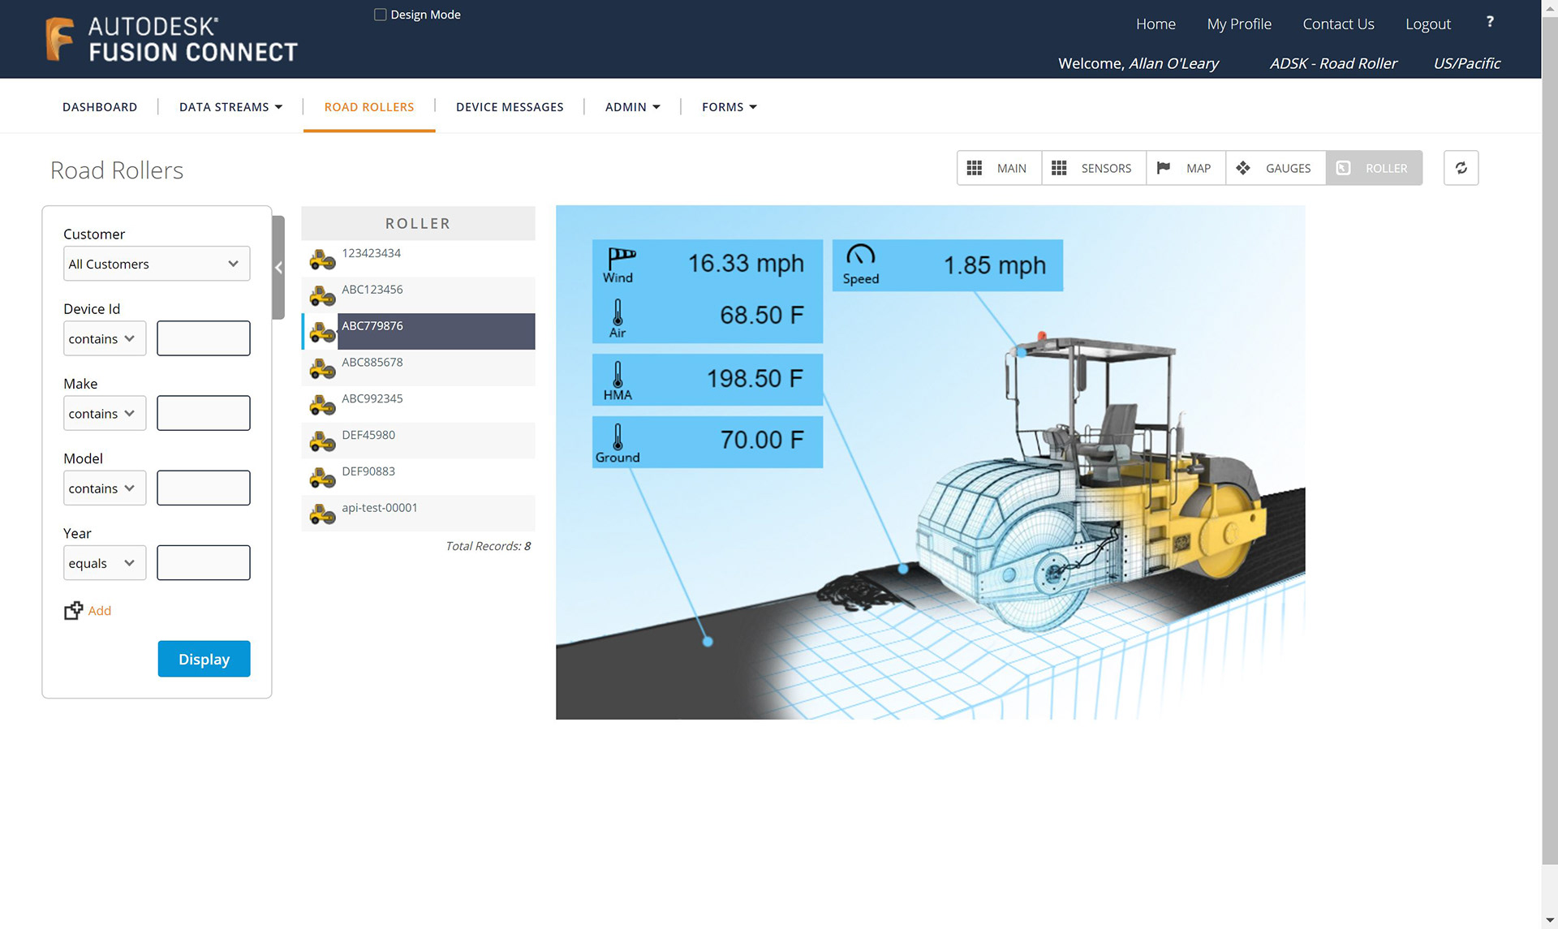This screenshot has height=929, width=1558.
Task: Click the Autodesk Fusion Connect logo
Action: point(172,39)
